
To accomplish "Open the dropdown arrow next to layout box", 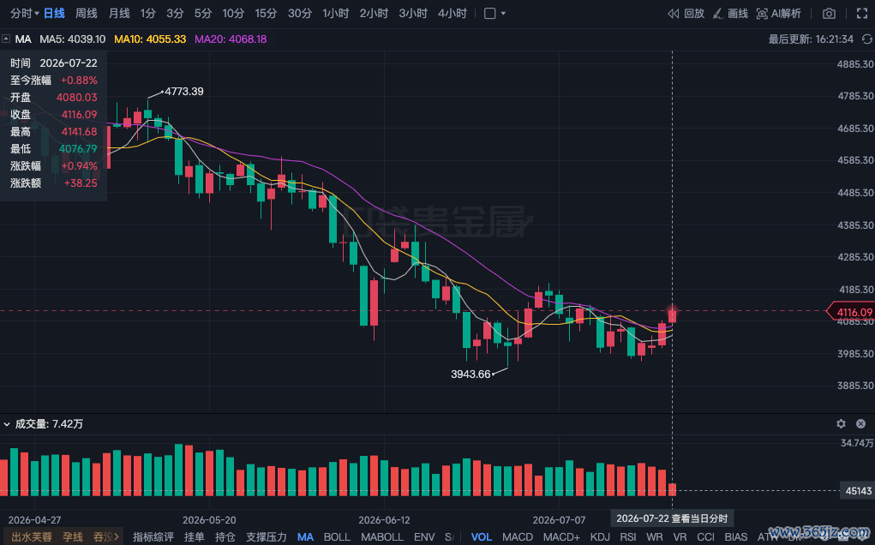I will point(503,14).
